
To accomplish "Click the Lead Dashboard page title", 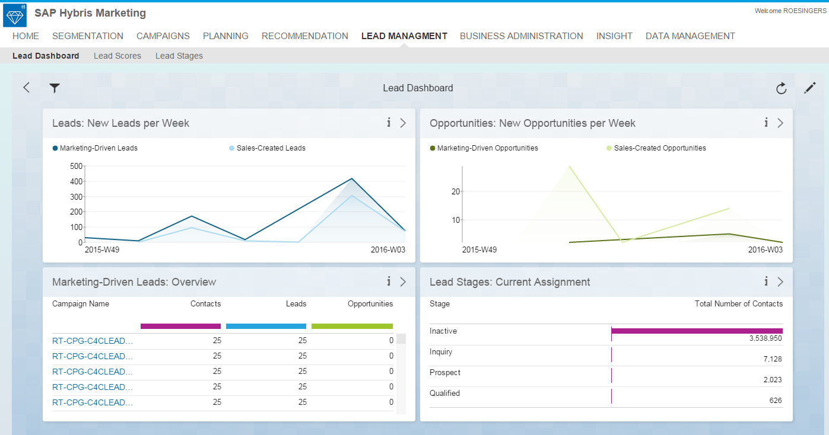I will point(418,88).
